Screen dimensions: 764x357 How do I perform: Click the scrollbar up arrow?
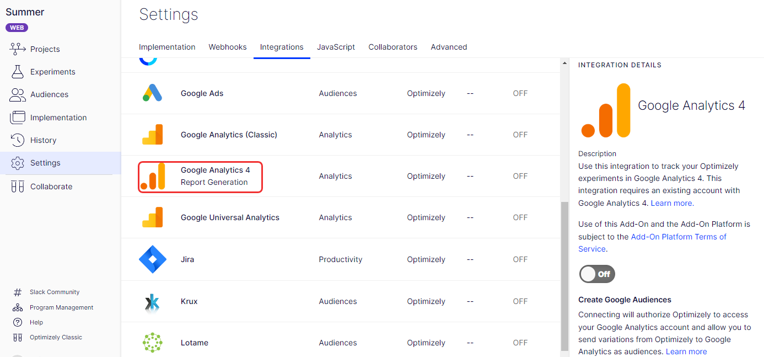pos(564,63)
